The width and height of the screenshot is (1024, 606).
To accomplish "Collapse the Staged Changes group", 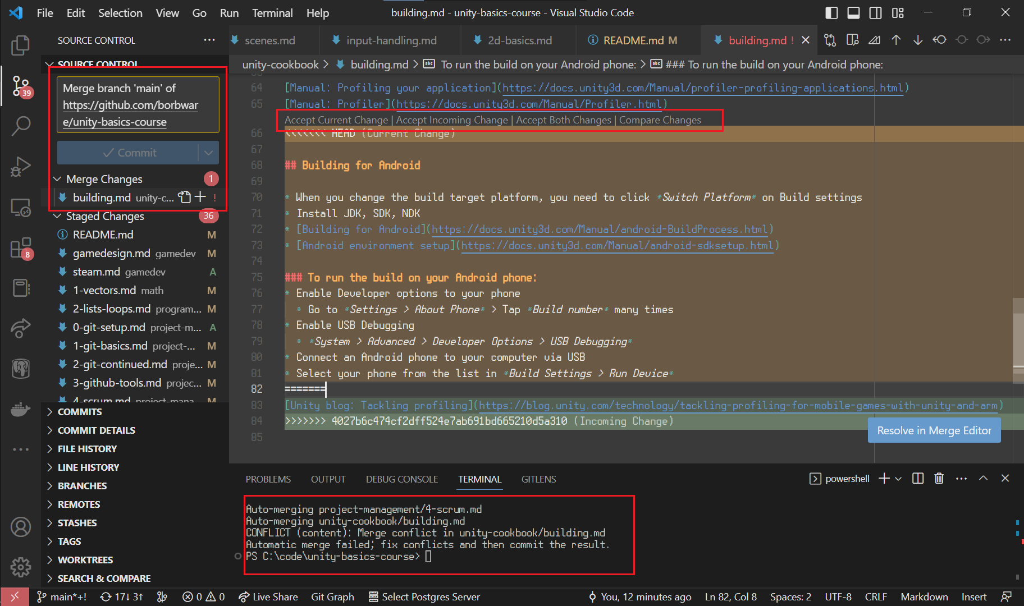I will click(x=57, y=216).
